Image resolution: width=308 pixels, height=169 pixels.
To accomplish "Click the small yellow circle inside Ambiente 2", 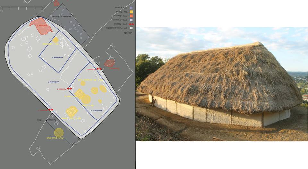I will click(56, 40).
